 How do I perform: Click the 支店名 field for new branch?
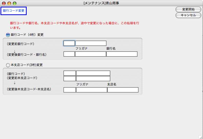[x=123, y=90]
